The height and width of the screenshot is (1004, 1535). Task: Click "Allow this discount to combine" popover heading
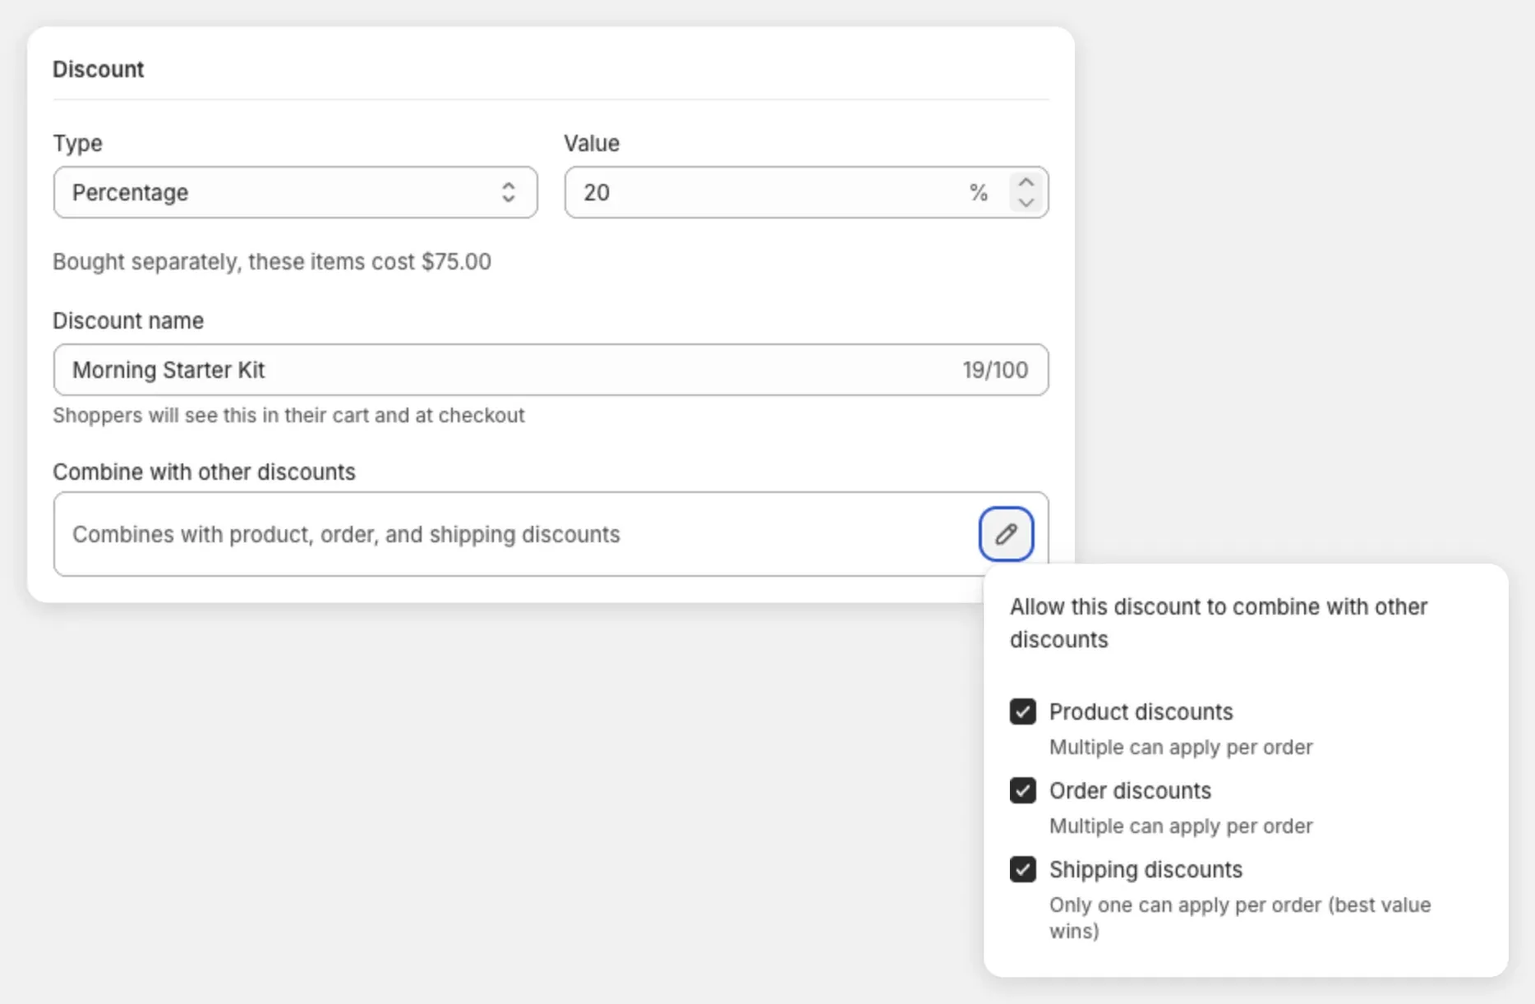pyautogui.click(x=1219, y=623)
